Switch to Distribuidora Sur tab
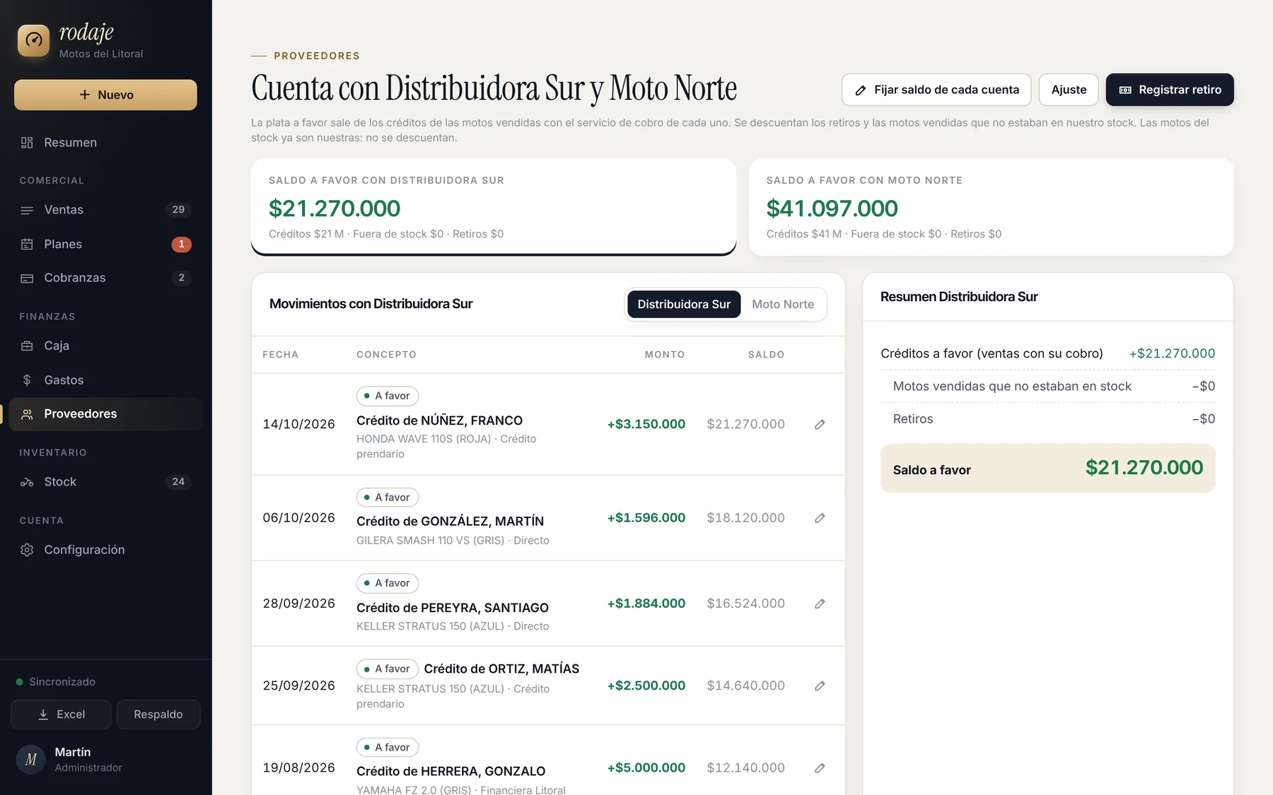The image size is (1273, 795). pos(684,305)
